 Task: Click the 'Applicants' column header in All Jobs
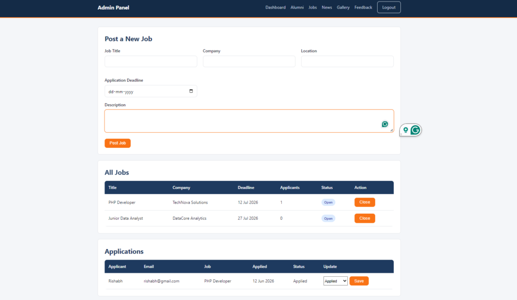pyautogui.click(x=290, y=188)
